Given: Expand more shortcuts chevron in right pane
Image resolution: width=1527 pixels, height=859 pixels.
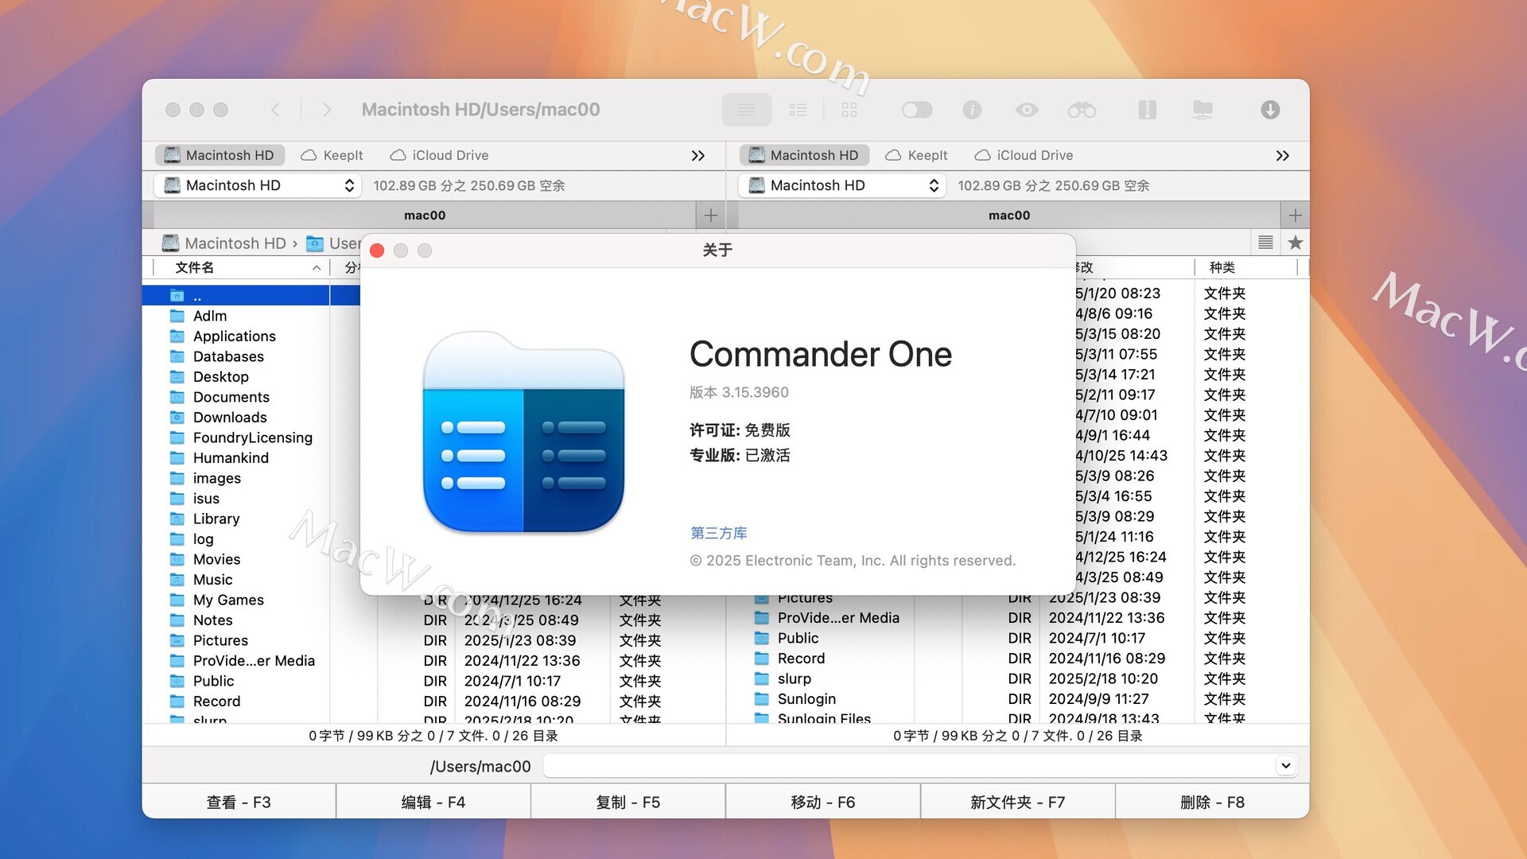Looking at the screenshot, I should point(1283,156).
